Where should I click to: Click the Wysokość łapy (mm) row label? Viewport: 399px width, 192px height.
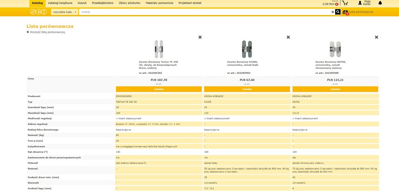41,113
